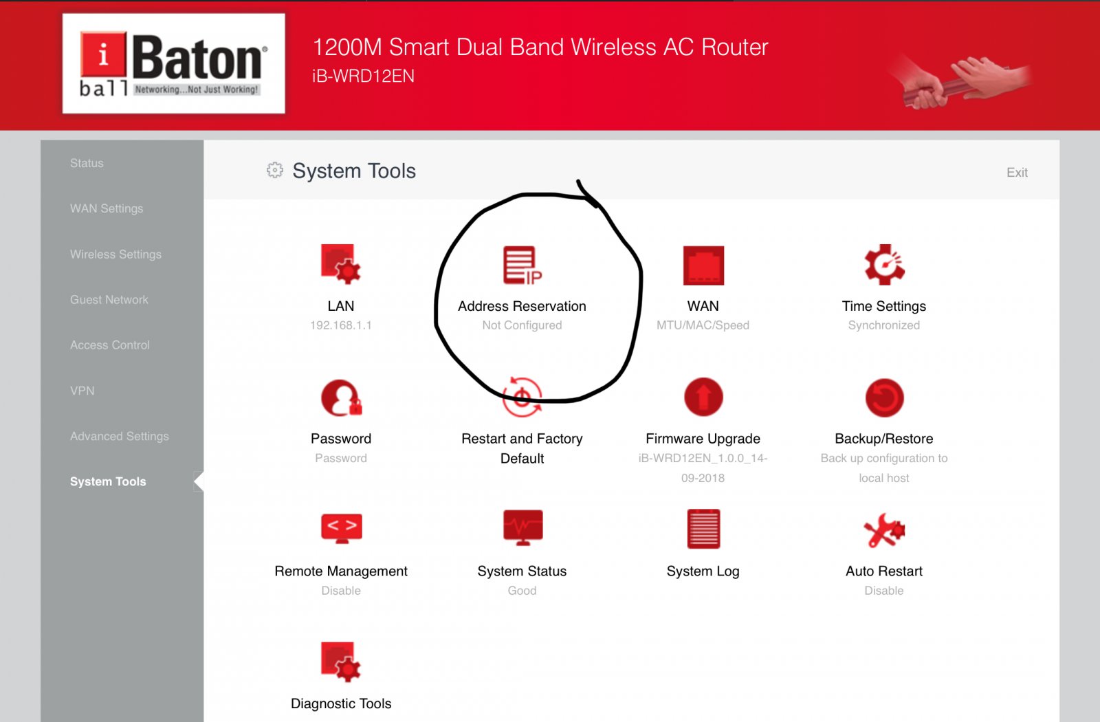Image resolution: width=1100 pixels, height=722 pixels.
Task: Open Restart and Factory Default icon
Action: 522,398
